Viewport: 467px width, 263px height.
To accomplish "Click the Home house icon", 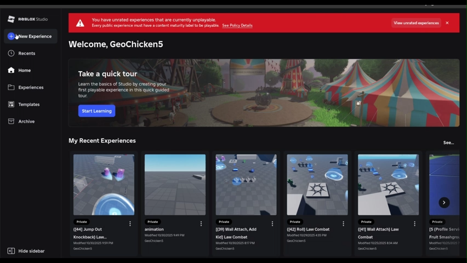I will pyautogui.click(x=11, y=70).
